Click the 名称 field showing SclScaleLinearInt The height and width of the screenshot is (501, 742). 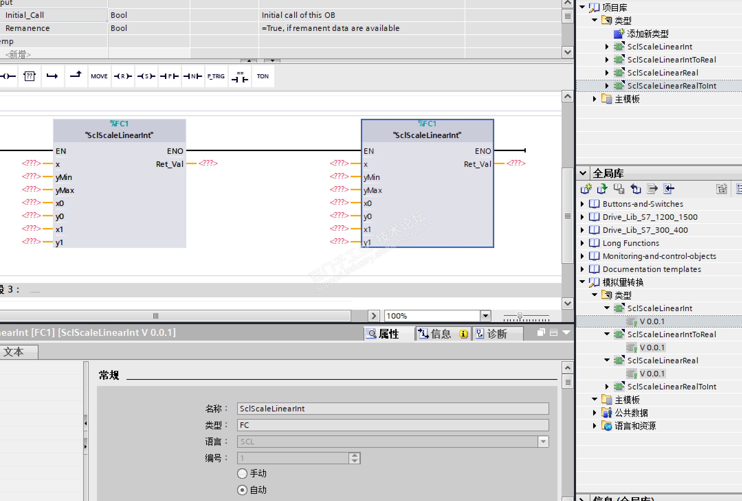point(392,409)
